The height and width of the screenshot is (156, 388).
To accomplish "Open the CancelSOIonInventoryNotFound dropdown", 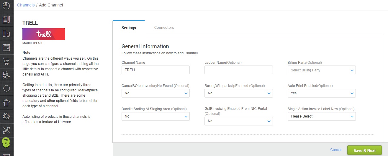I will [x=155, y=93].
